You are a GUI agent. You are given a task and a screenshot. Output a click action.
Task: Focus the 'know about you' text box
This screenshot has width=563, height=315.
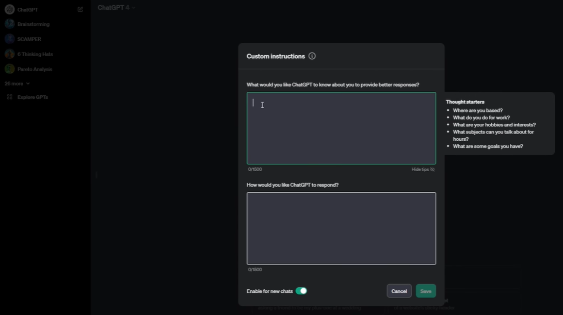click(341, 128)
